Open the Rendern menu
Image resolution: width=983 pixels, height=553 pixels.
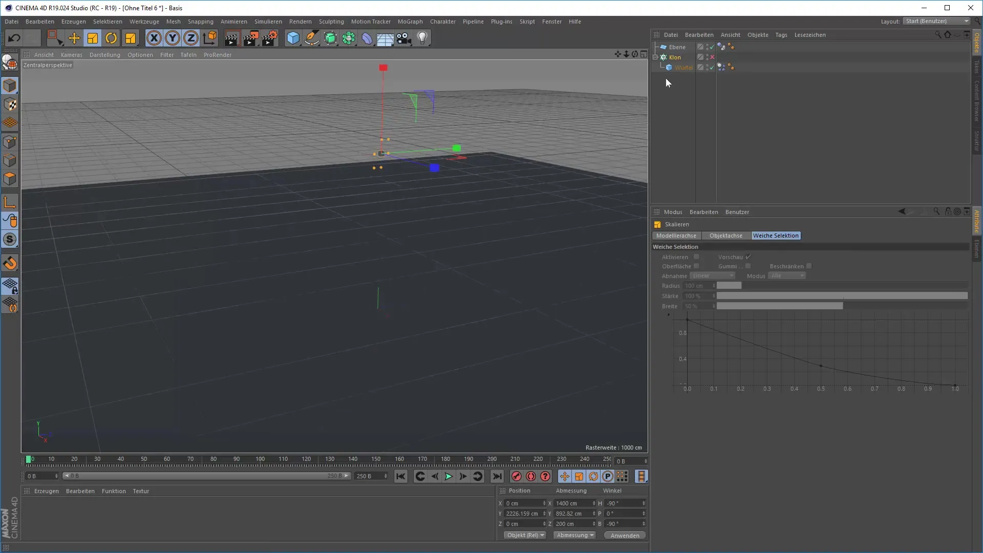coord(300,22)
